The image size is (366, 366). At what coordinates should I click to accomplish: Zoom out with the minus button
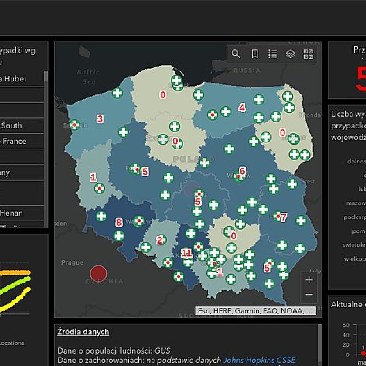(309, 295)
